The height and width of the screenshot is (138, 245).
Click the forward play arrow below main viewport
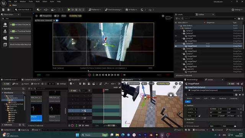109,75
